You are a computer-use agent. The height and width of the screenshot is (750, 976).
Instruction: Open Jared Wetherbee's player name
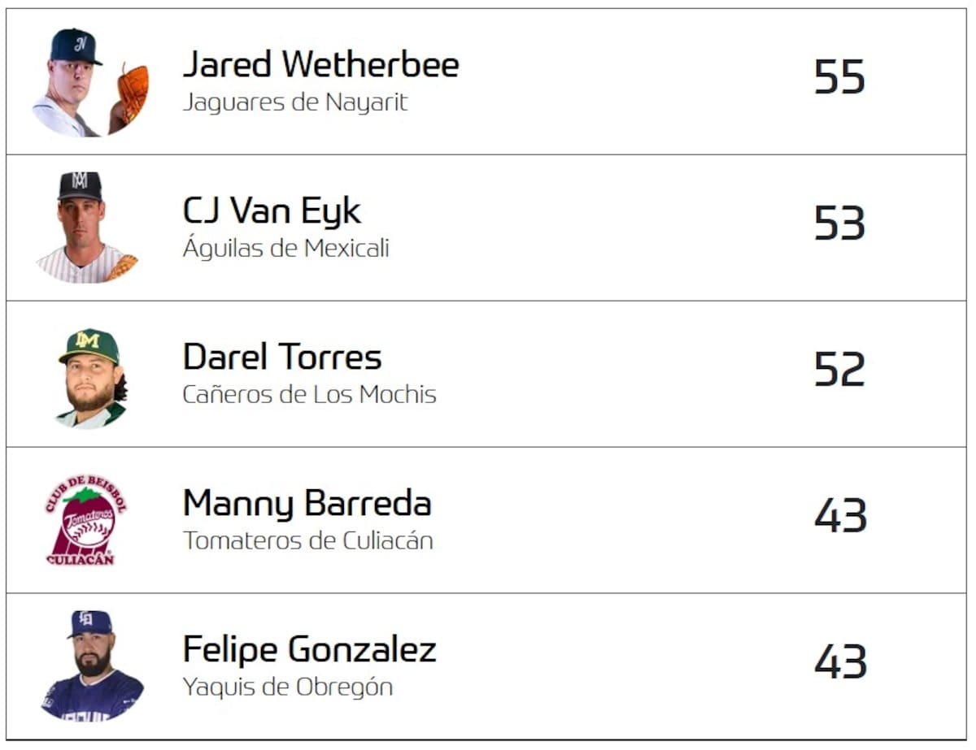click(x=320, y=65)
